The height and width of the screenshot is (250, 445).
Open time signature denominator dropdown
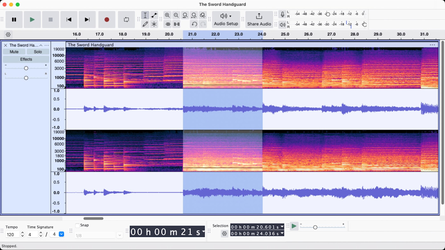[61, 234]
